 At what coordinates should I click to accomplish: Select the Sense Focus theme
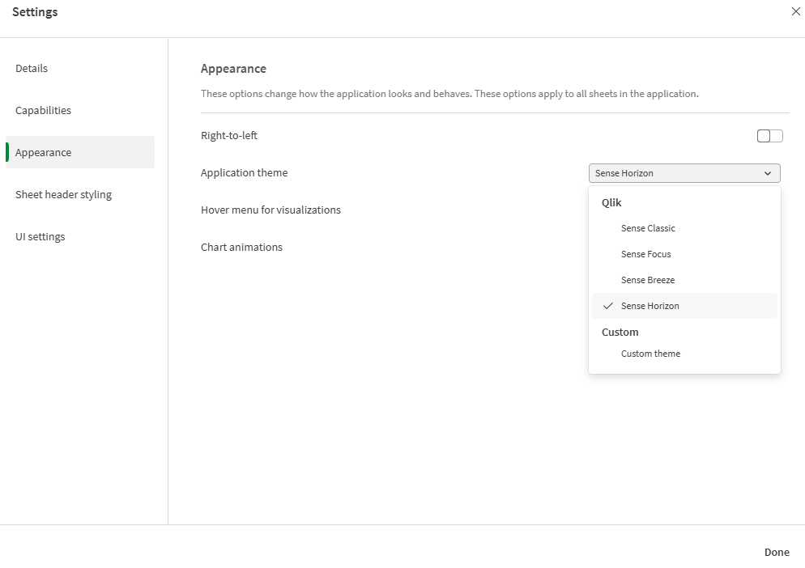click(x=645, y=254)
